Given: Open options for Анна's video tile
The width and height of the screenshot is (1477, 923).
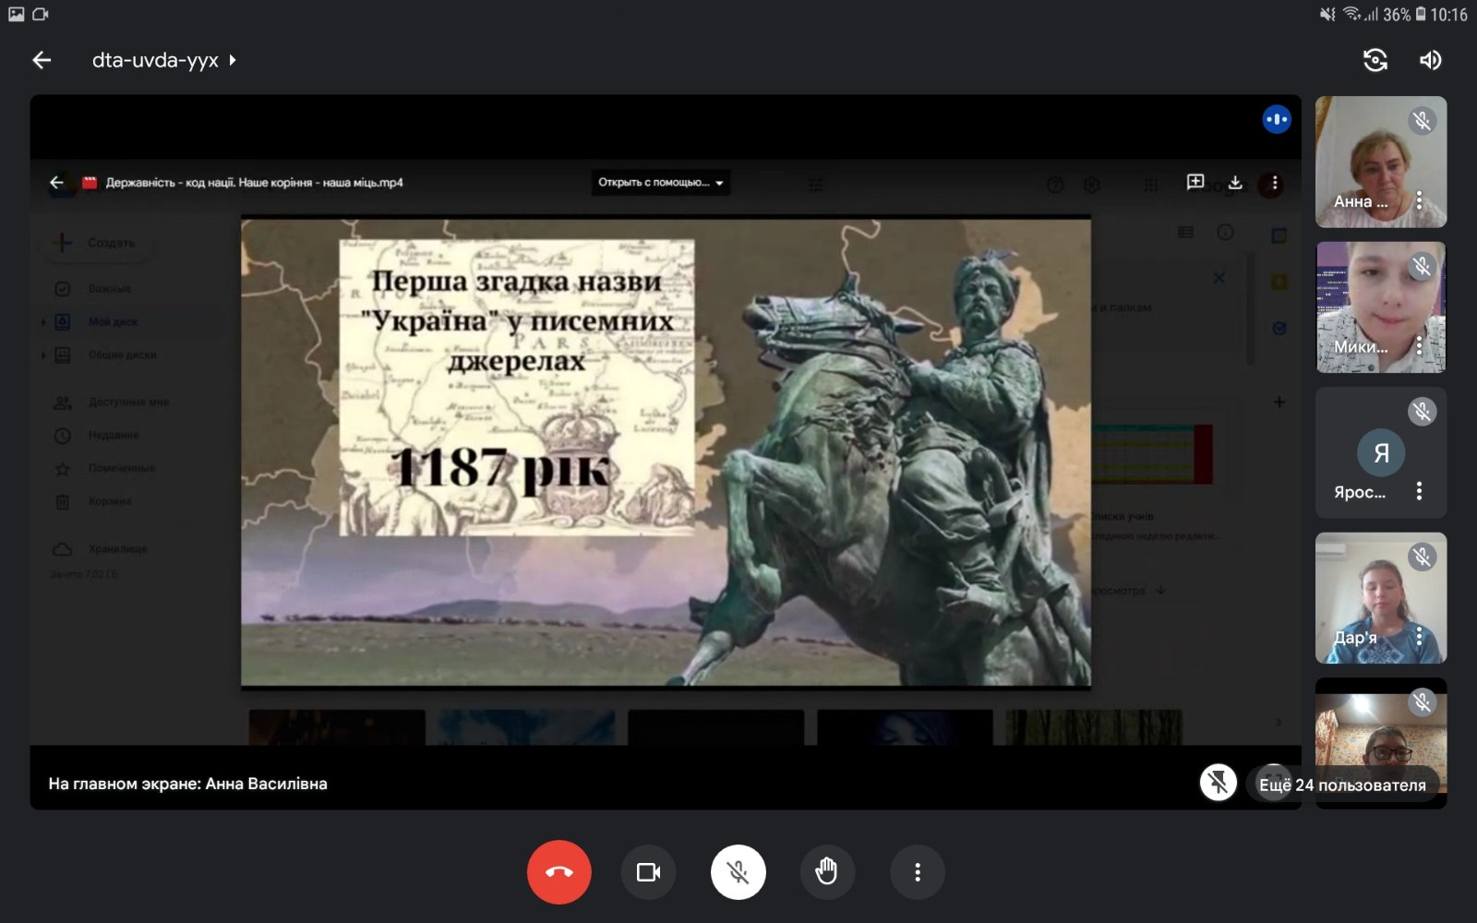Looking at the screenshot, I should click(1419, 200).
